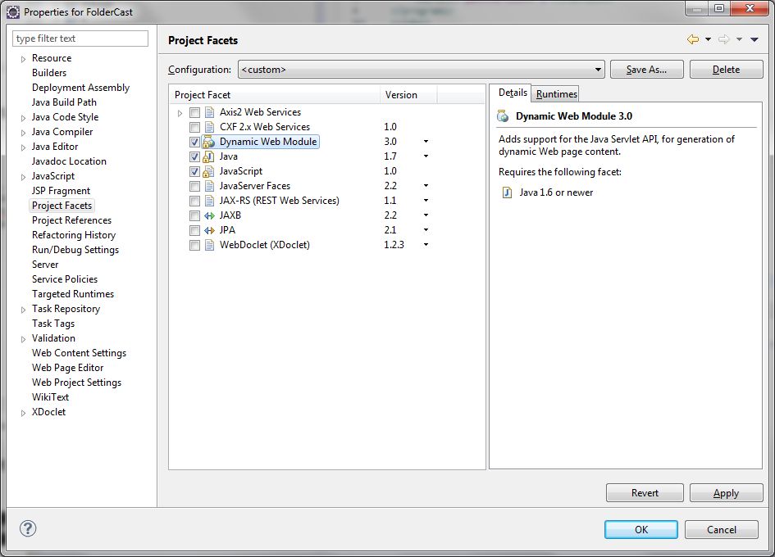Click the JavaScript facet icon
The width and height of the screenshot is (775, 557).
[x=209, y=171]
